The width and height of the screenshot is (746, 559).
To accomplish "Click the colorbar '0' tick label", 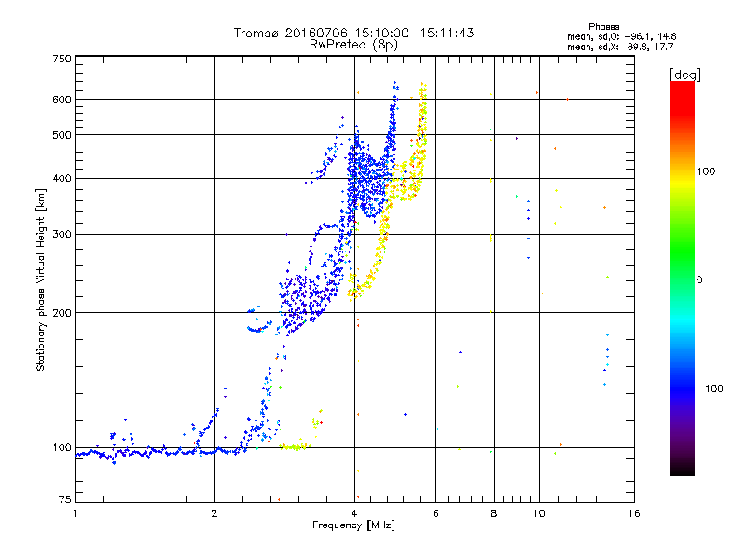I will point(698,279).
